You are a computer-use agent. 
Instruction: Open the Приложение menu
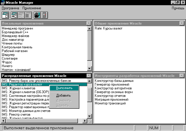pyautogui.click(x=32, y=8)
